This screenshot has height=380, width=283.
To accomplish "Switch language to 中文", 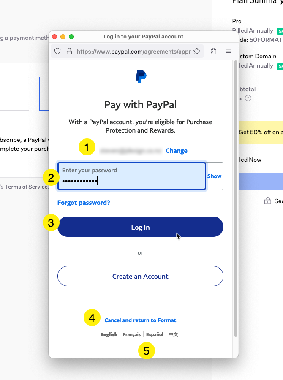I will [x=173, y=334].
